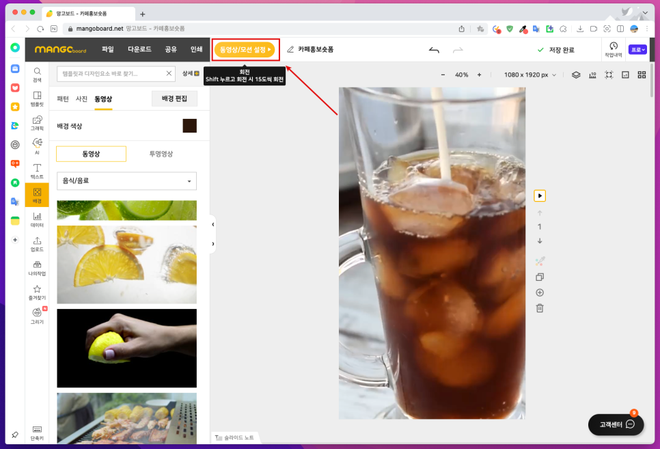Viewport: 660px width, 449px height.
Task: Move slide up with the up arrow
Action: [x=540, y=213]
